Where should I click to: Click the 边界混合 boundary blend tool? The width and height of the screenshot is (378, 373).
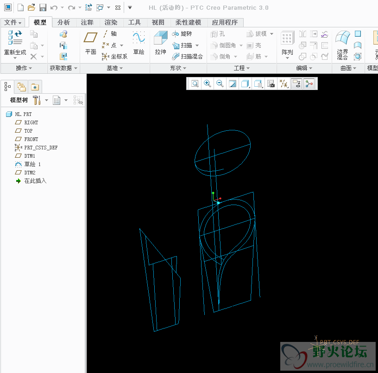pos(343,45)
